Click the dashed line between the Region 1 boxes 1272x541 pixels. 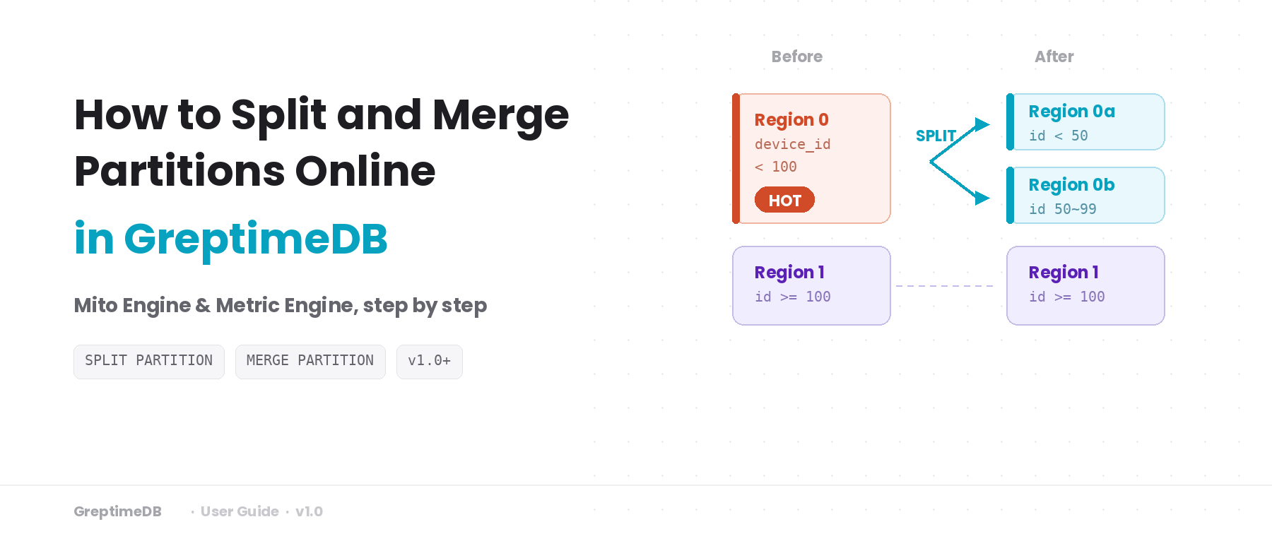click(x=945, y=286)
